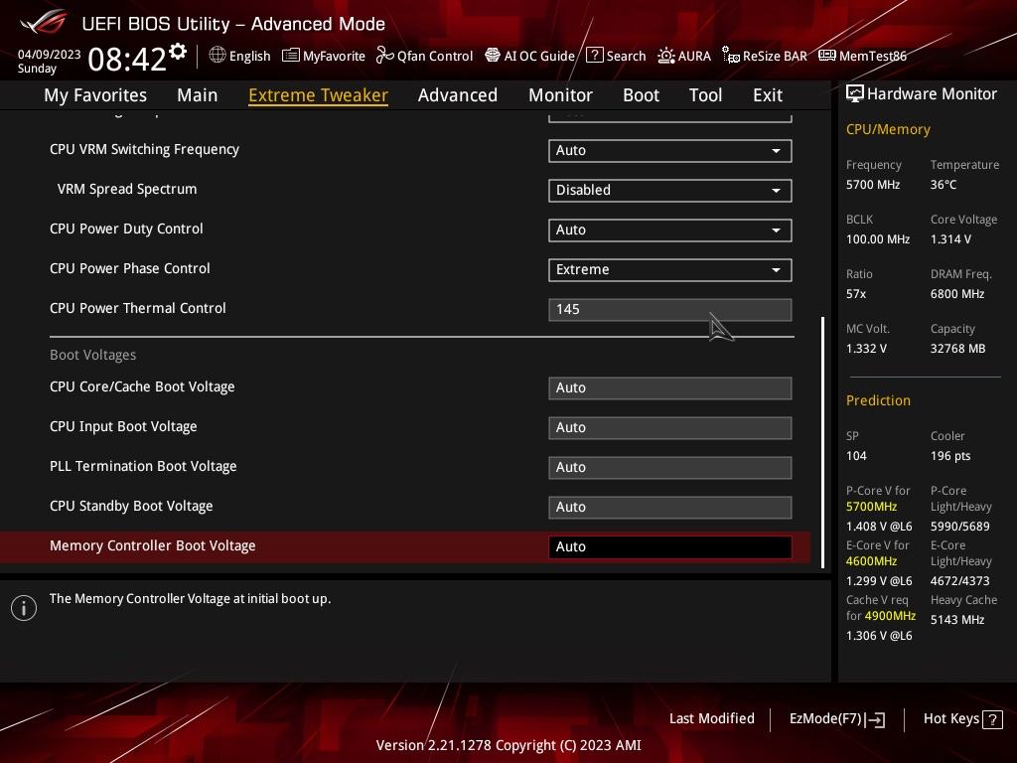1017x763 pixels.
Task: Click the 5700 MHz frequency value
Action: pyautogui.click(x=872, y=185)
